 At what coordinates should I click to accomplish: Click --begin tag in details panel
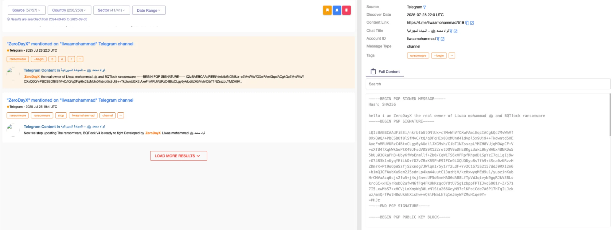click(439, 56)
